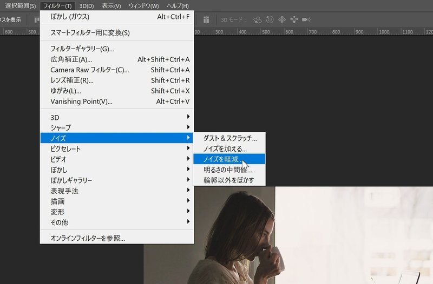Click the 3D rotate mode icon
This screenshot has height=284, width=433.
(x=258, y=19)
